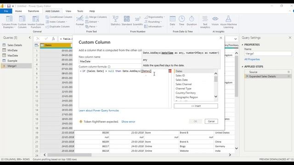Open the Standard operations menu
The image size is (294, 165).
tap(127, 21)
